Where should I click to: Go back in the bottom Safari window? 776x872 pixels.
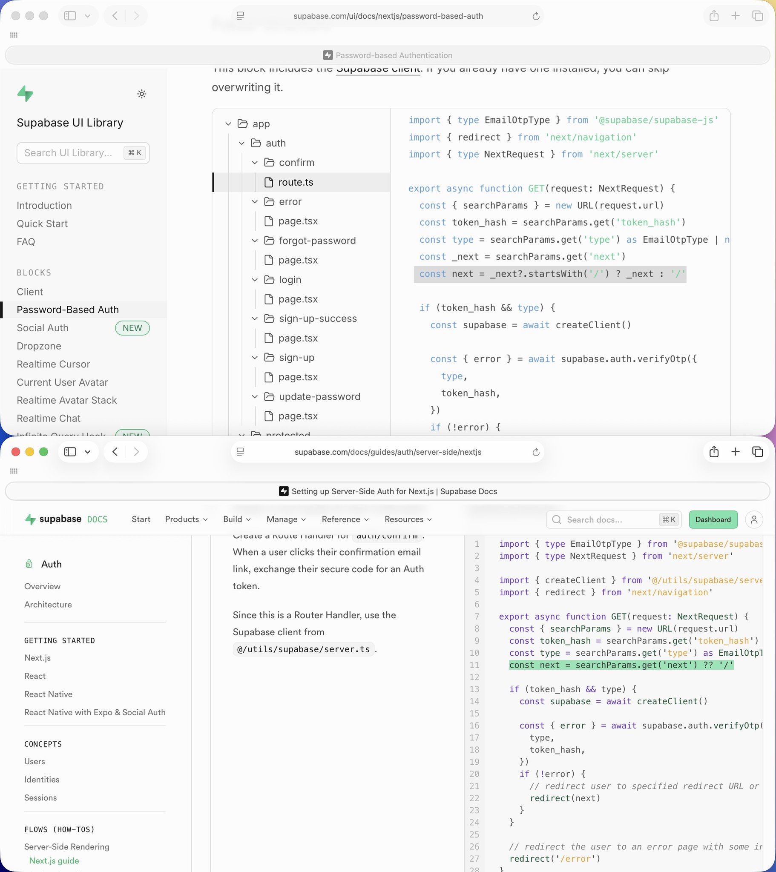(x=115, y=452)
